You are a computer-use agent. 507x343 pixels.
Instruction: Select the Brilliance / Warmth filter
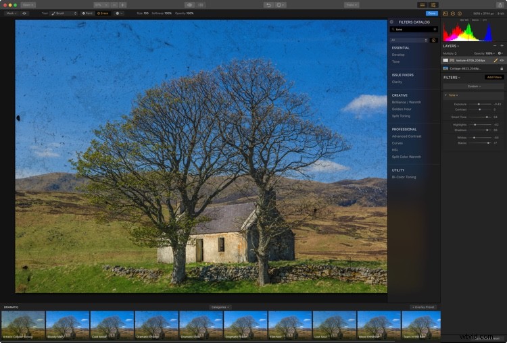click(x=406, y=102)
